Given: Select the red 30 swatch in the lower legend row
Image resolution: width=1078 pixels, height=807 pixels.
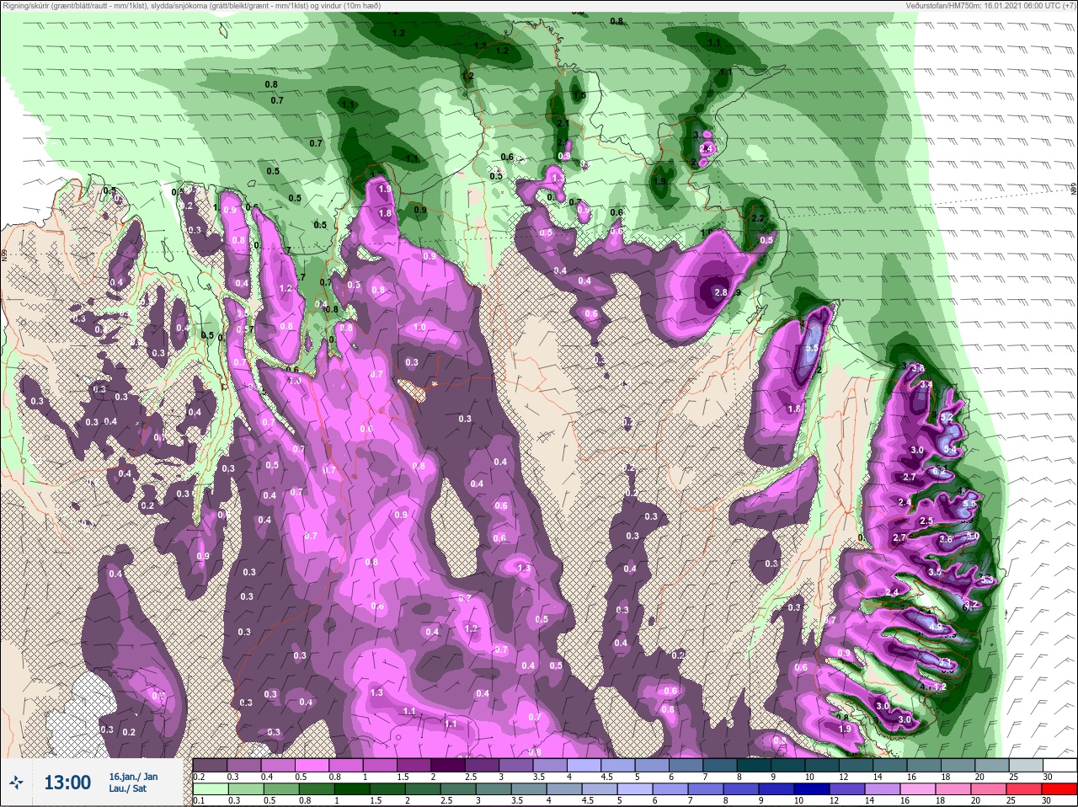Looking at the screenshot, I should [x=1058, y=789].
